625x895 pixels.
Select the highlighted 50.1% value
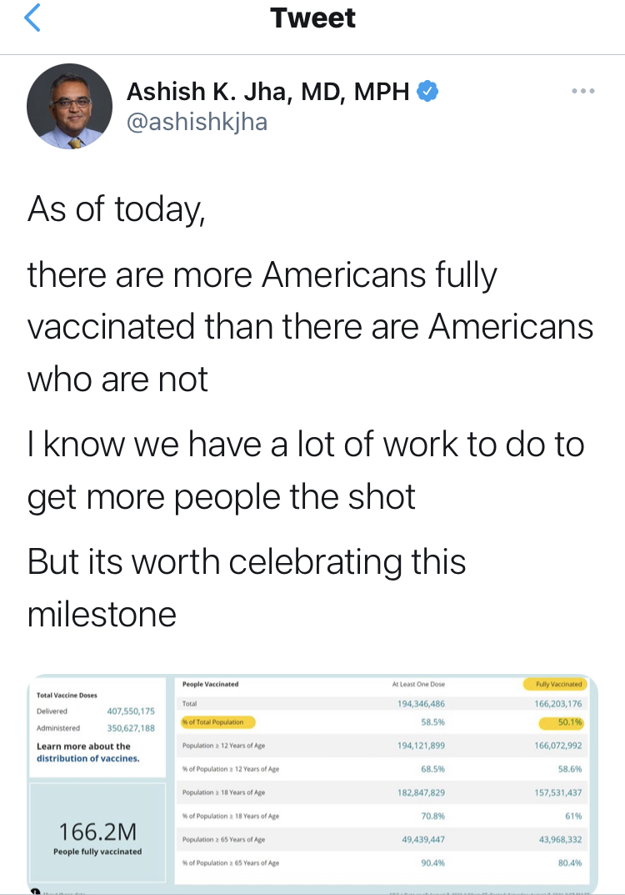[565, 722]
